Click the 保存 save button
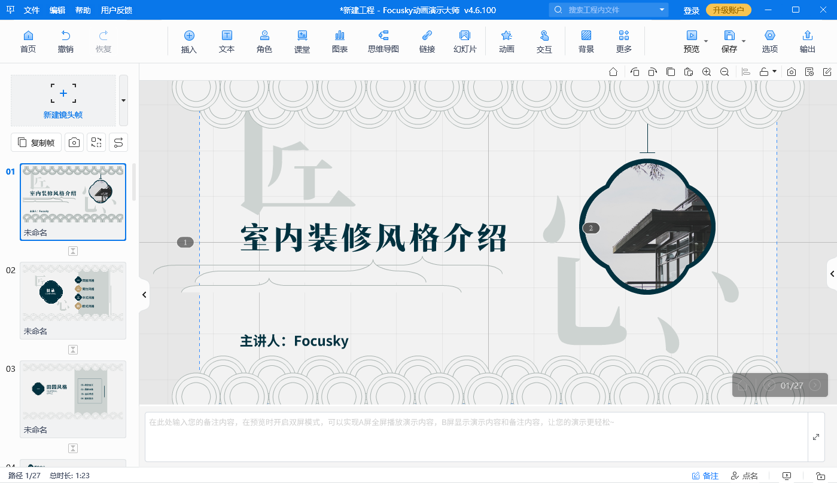Viewport: 837px width, 483px height. tap(729, 42)
